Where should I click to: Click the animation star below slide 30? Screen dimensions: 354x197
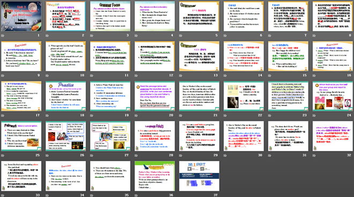coord(225,155)
